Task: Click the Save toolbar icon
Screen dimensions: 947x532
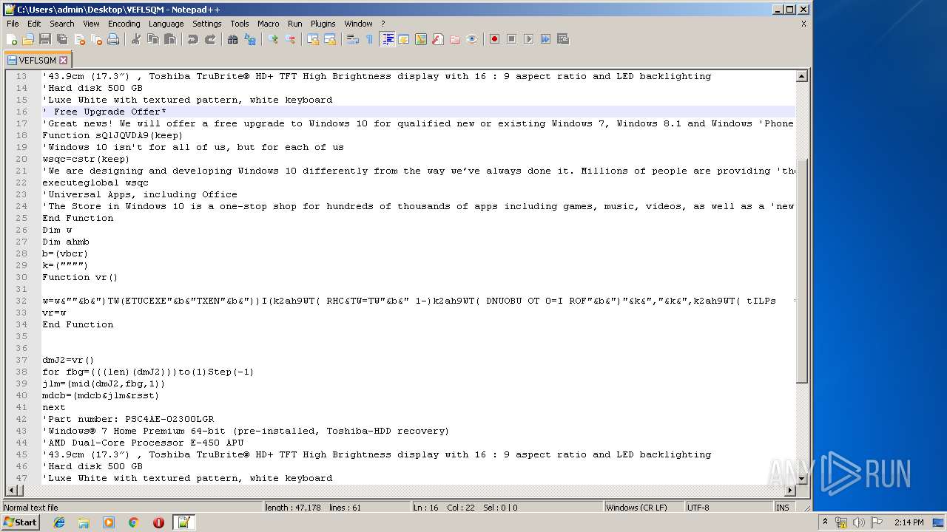Action: coord(45,39)
